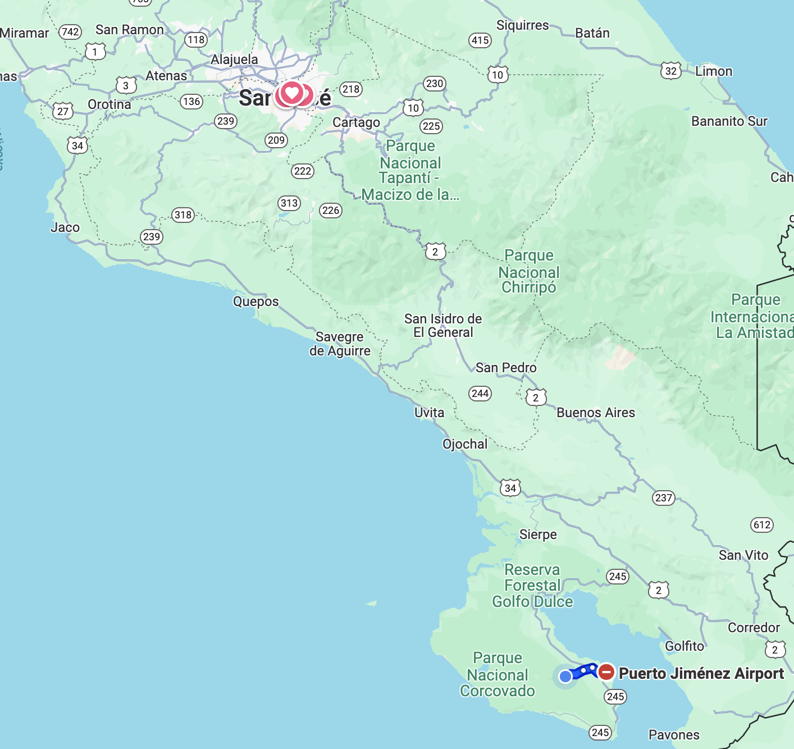Select the Atenas label
The width and height of the screenshot is (794, 749).
(x=166, y=76)
